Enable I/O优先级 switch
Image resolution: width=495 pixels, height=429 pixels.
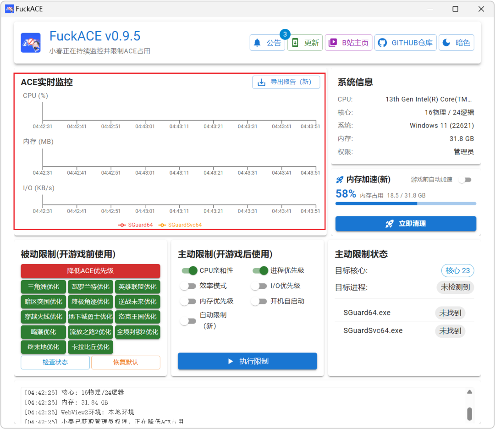coord(259,286)
